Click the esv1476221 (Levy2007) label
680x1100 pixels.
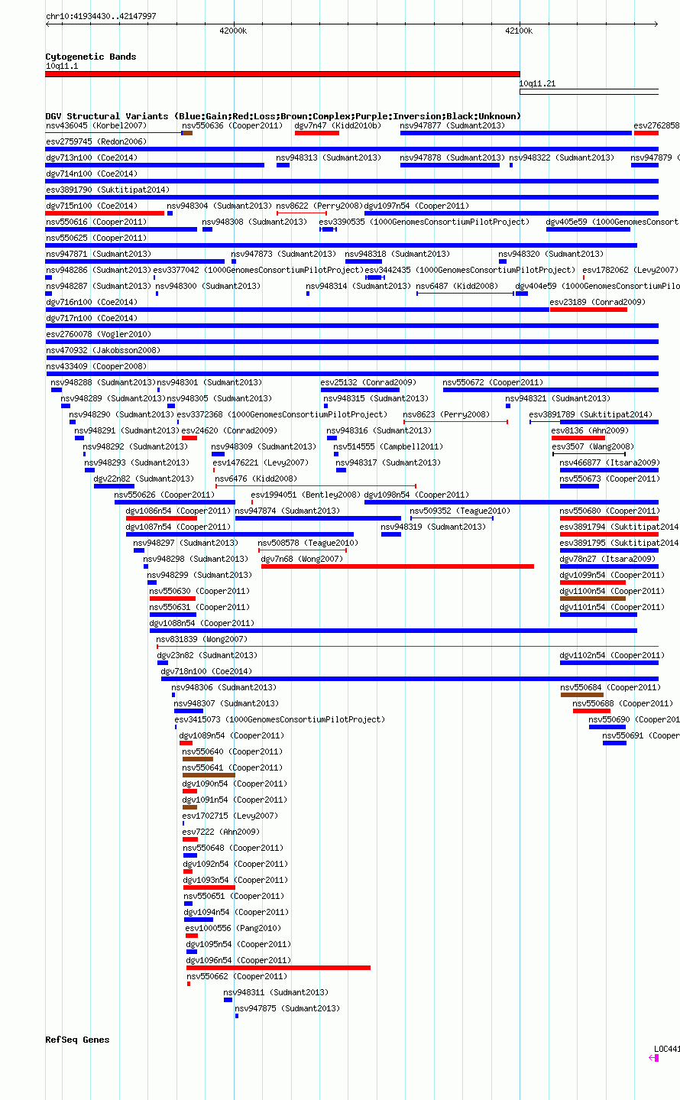point(261,462)
